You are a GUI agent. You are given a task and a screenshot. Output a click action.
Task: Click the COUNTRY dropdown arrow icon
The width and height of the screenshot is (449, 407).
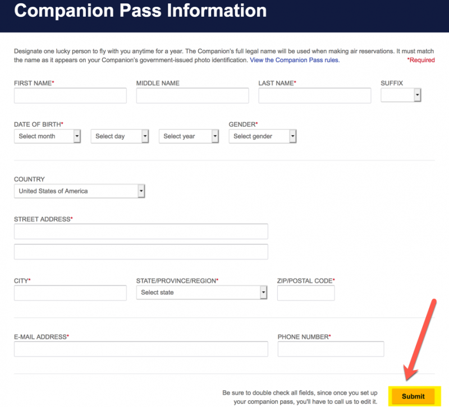coord(141,191)
